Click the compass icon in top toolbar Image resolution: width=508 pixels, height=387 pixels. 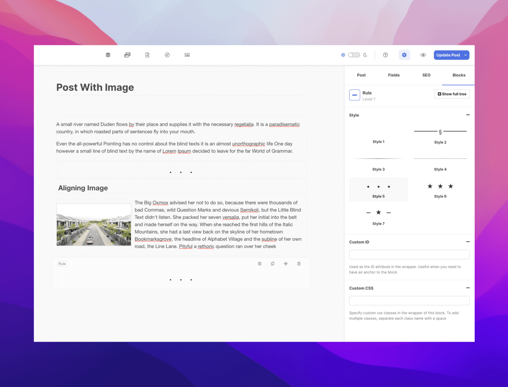pos(167,55)
